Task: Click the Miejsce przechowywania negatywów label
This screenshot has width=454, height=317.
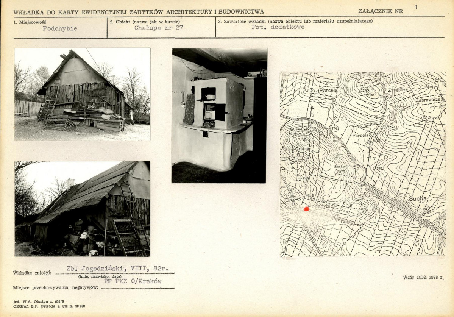Action: (56, 287)
